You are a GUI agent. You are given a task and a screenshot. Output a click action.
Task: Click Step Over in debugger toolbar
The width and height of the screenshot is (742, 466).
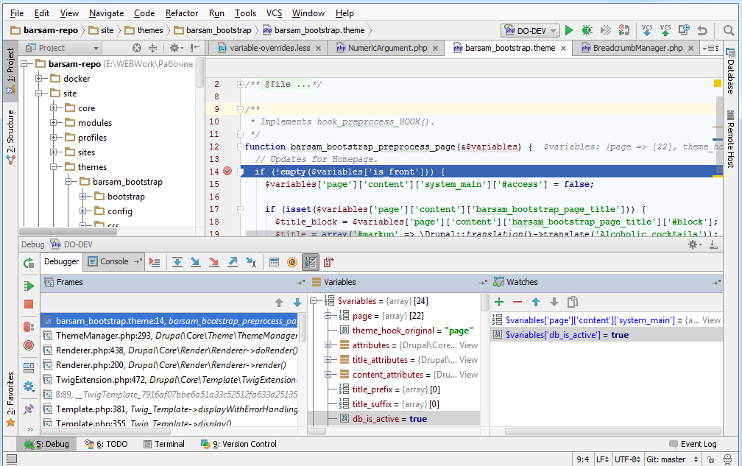pos(177,261)
